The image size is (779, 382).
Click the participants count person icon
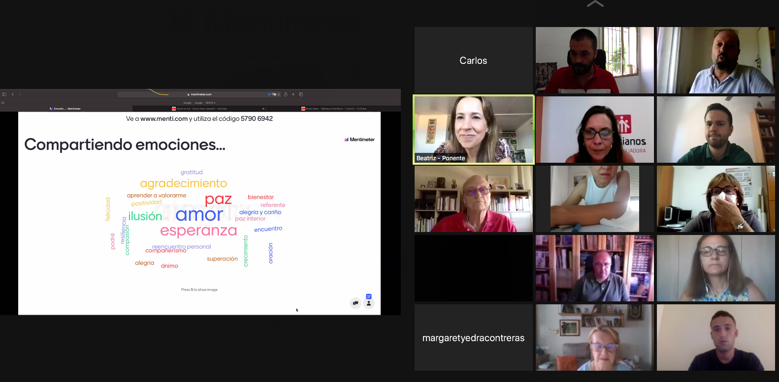pos(369,303)
